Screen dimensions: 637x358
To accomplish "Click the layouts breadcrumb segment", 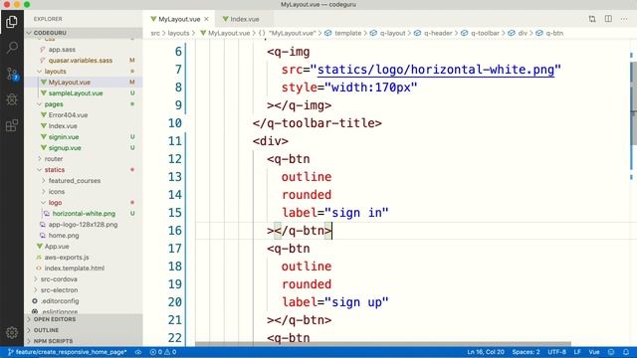I will (178, 33).
